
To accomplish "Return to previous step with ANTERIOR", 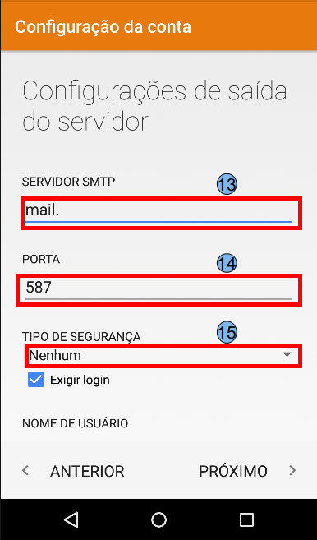I will (x=87, y=471).
